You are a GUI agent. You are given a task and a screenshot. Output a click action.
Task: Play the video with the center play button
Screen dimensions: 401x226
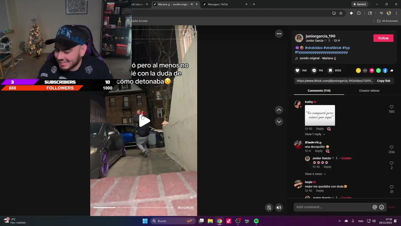click(x=144, y=121)
